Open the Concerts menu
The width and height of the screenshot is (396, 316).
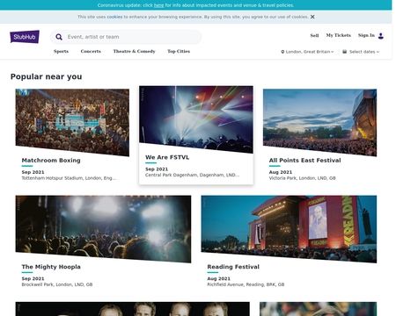pyautogui.click(x=91, y=51)
